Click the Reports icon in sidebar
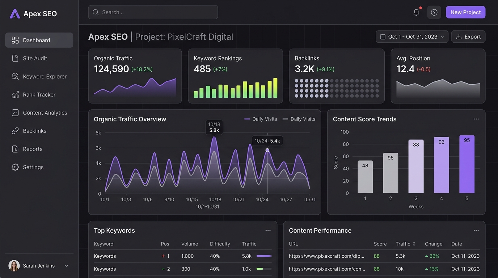498x278 pixels. (x=15, y=149)
